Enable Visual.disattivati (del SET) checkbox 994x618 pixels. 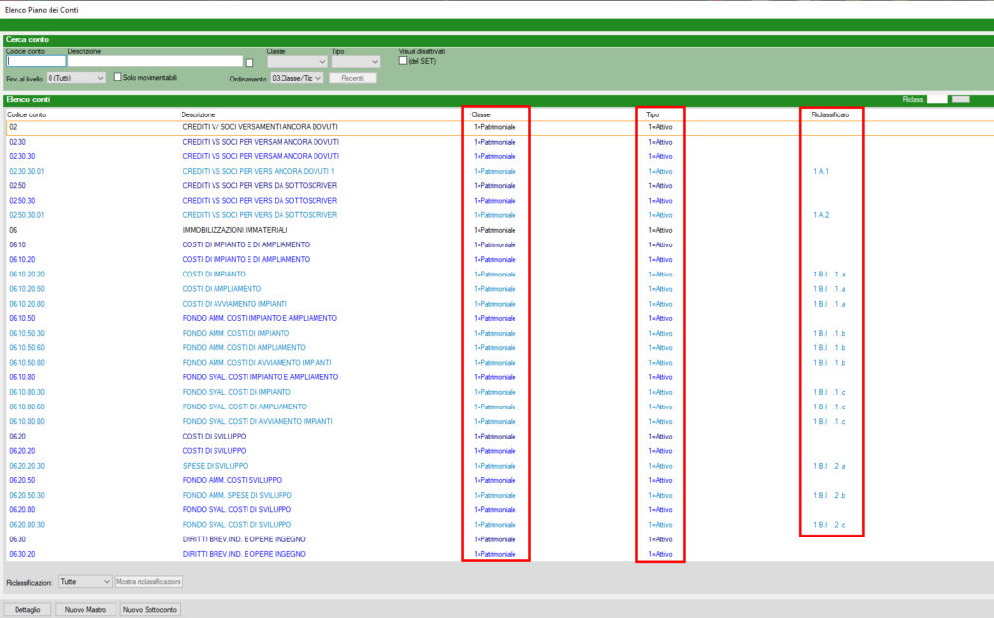coord(403,62)
